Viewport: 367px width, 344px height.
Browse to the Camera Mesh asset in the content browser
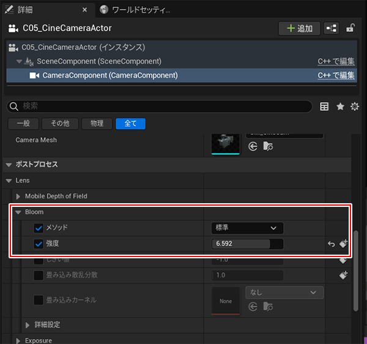click(267, 146)
